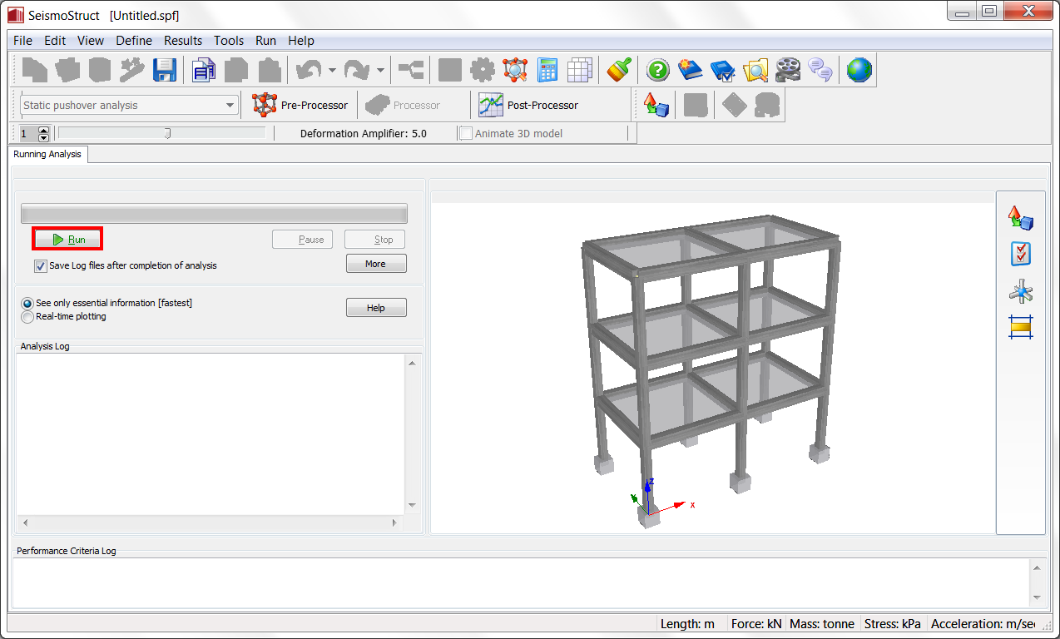Click the 3D node axes icon in sidebar
The height and width of the screenshot is (639, 1060).
coord(1021,291)
